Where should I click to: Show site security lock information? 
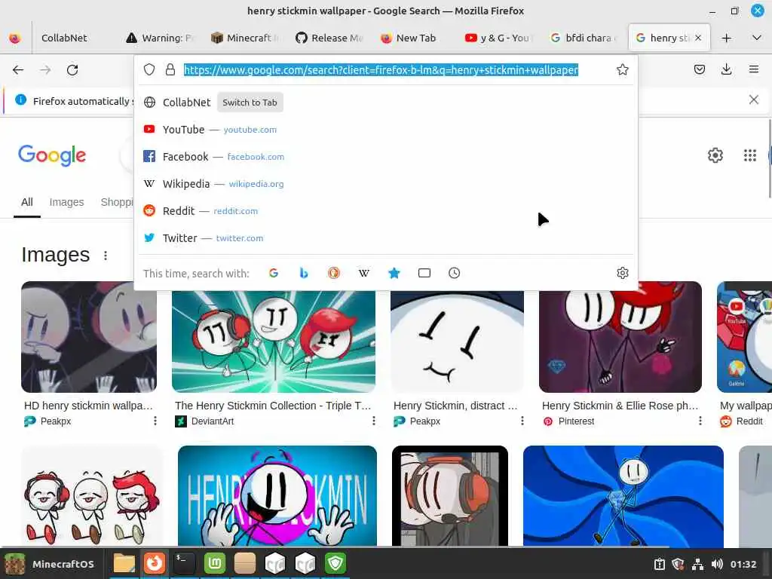(x=170, y=70)
